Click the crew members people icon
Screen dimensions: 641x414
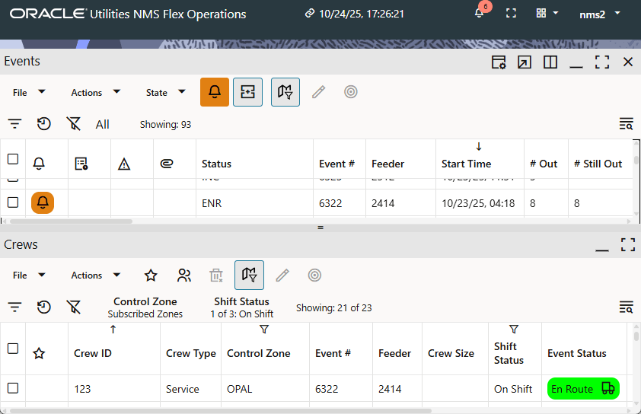click(x=184, y=275)
